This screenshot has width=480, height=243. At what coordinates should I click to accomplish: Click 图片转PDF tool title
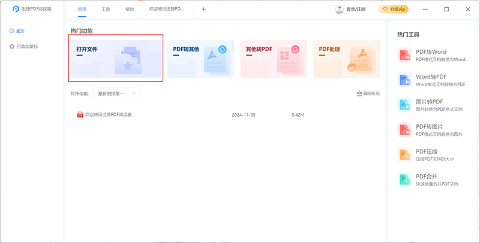(x=429, y=102)
